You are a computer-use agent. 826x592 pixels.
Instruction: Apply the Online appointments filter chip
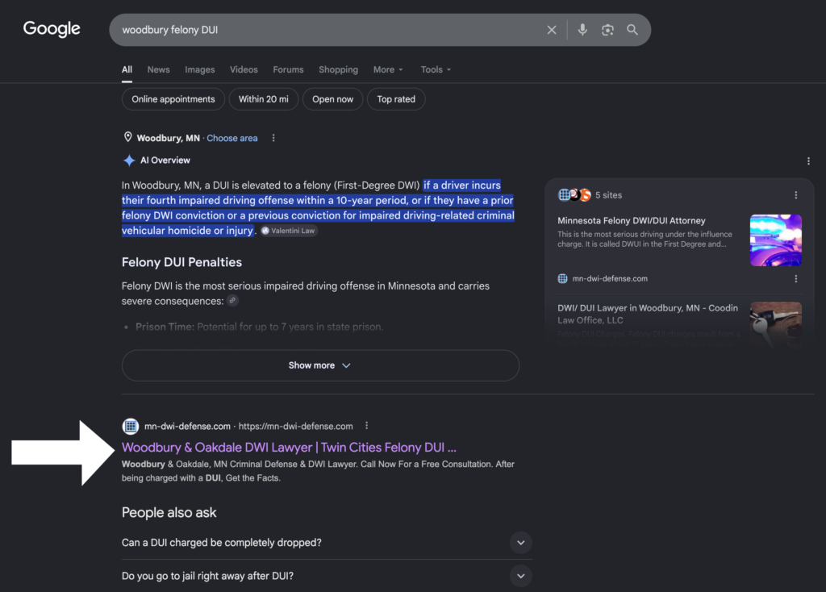point(173,99)
